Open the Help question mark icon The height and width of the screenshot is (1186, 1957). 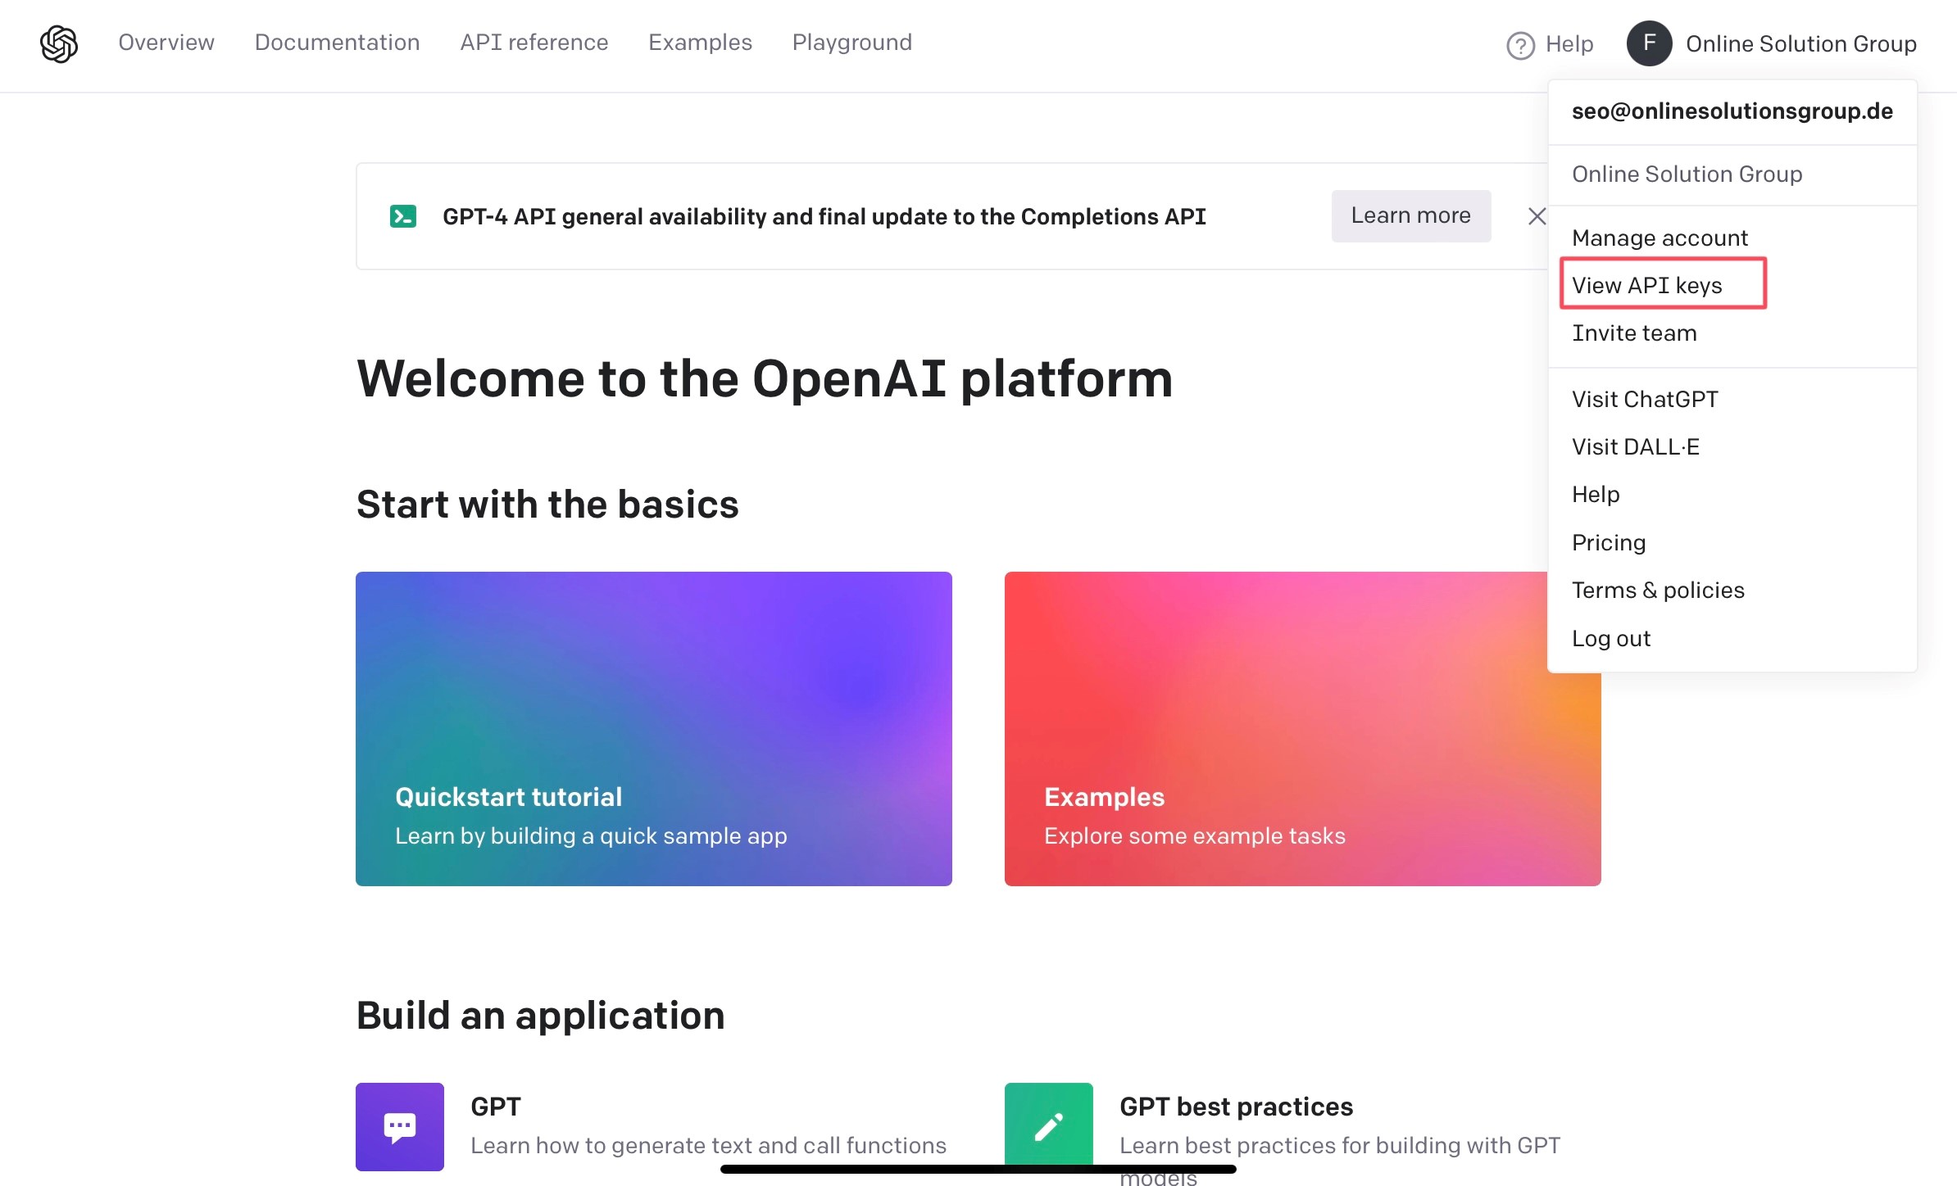coord(1520,45)
